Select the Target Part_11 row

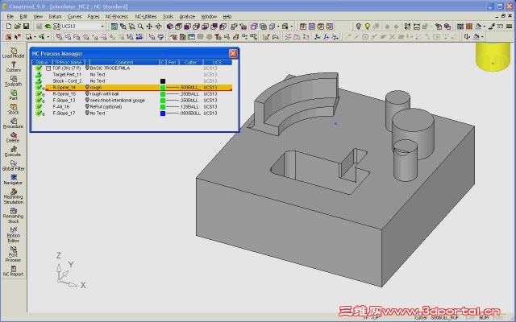pos(132,75)
